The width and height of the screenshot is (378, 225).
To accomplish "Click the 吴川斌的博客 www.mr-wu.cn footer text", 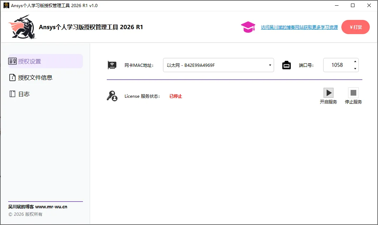I will click(x=38, y=207).
